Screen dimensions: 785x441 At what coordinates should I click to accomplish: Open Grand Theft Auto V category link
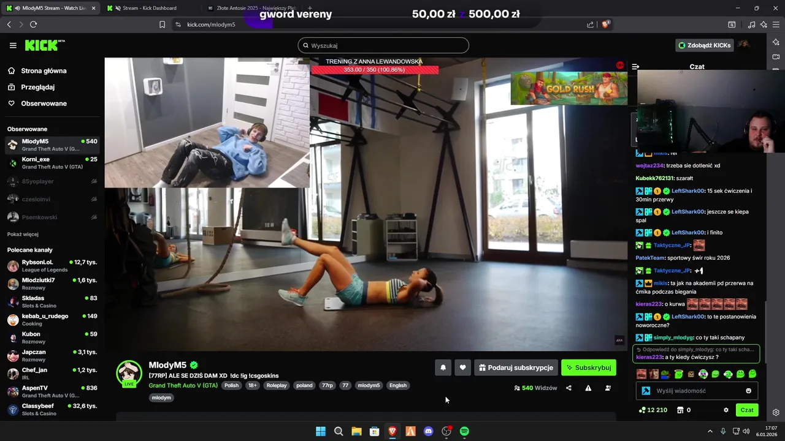pyautogui.click(x=183, y=385)
